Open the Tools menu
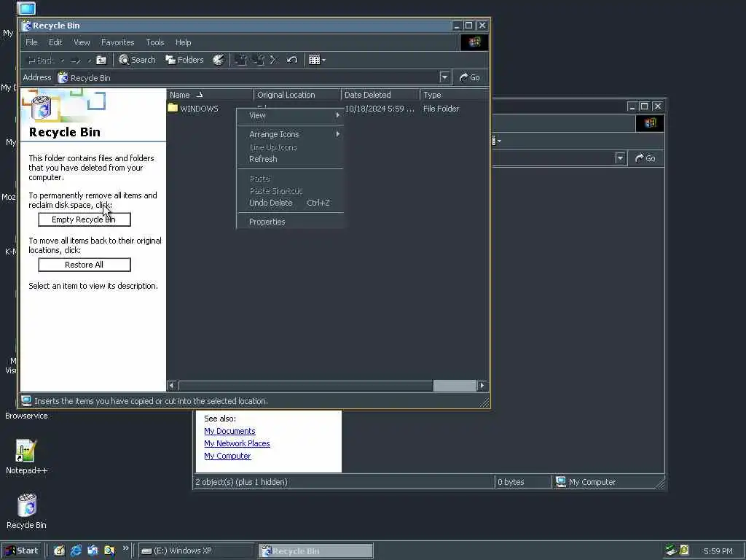The height and width of the screenshot is (560, 746). [155, 42]
